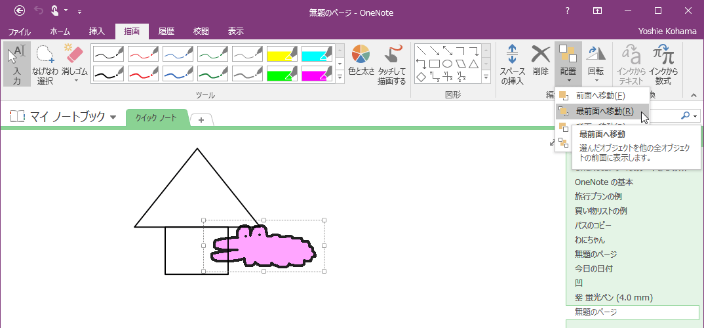Pick the thick blue pen

coord(178,73)
